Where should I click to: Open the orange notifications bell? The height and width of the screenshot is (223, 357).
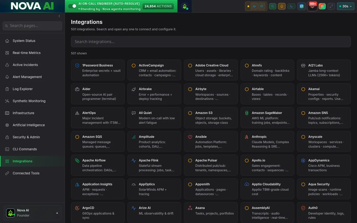(x=282, y=6)
